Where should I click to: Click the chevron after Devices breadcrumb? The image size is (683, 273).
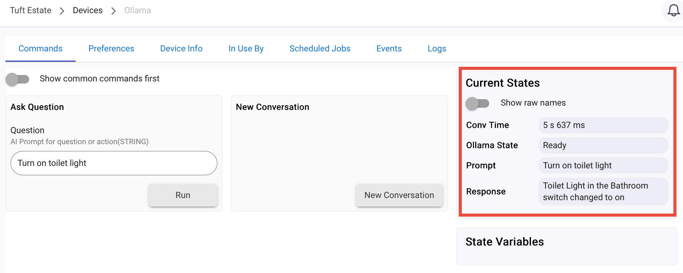(114, 11)
